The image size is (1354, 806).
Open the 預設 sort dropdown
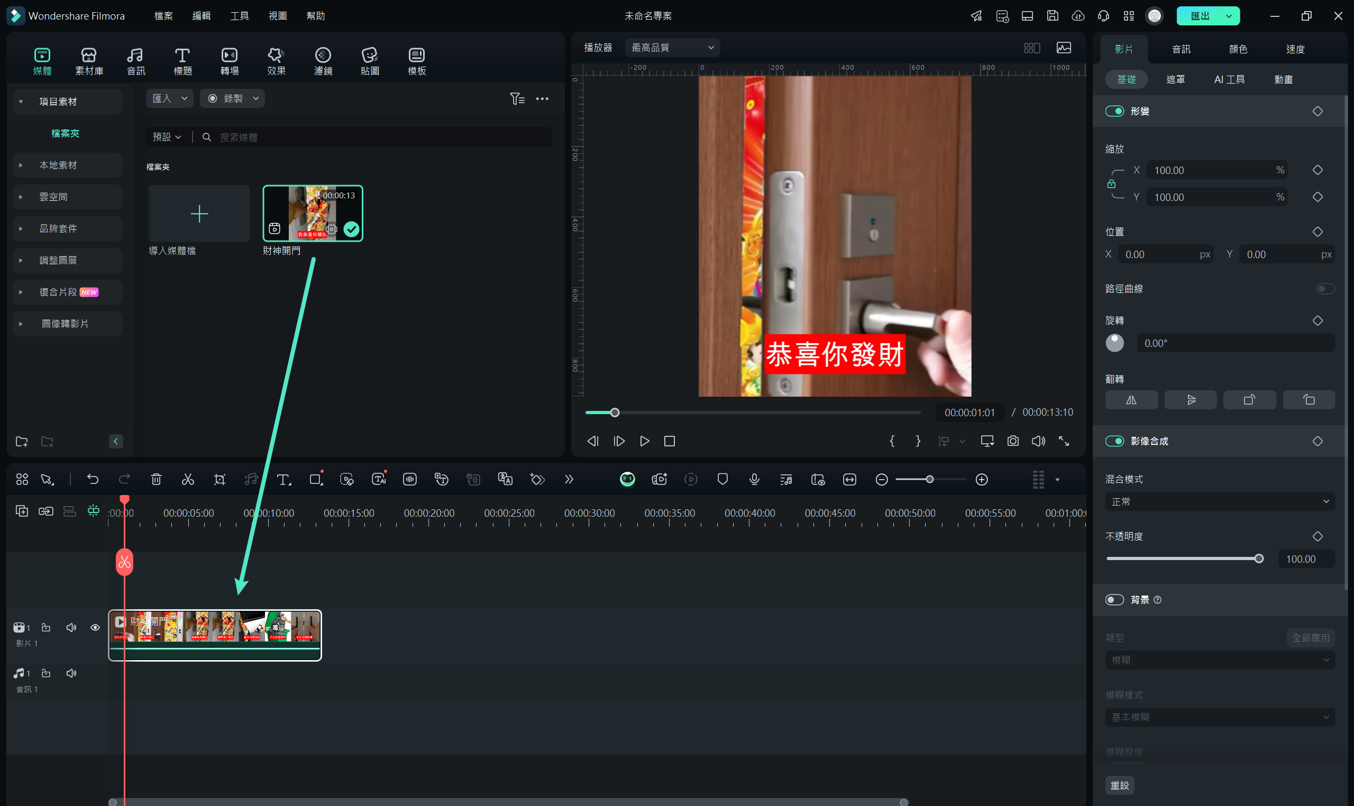click(x=167, y=137)
